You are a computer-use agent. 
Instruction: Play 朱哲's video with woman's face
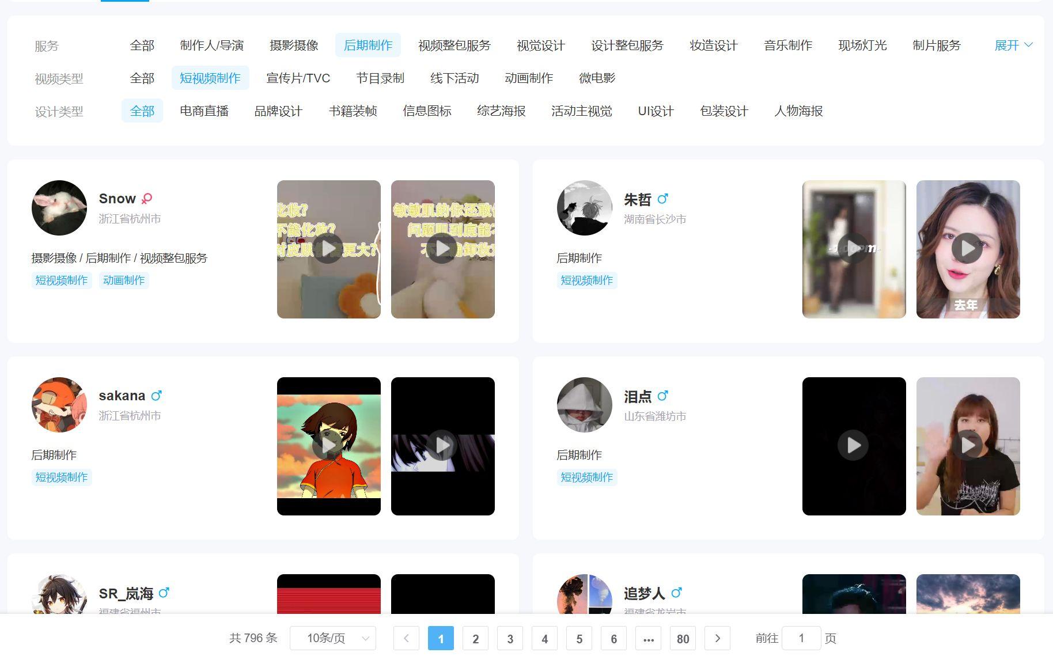968,249
